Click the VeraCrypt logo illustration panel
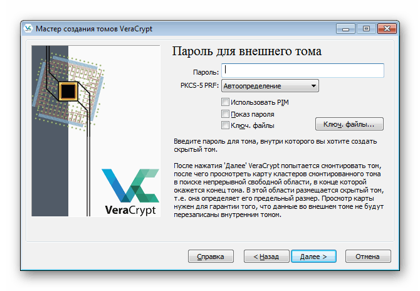The height and width of the screenshot is (291, 420). 96,131
